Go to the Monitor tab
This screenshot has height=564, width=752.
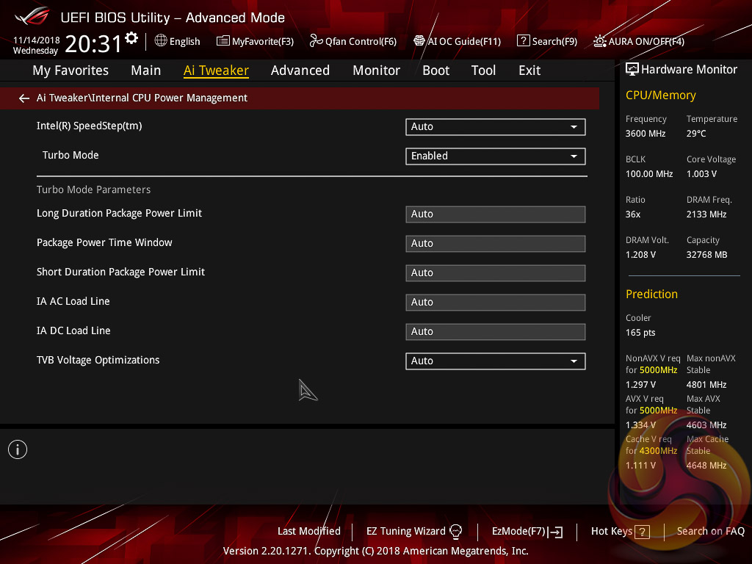376,70
